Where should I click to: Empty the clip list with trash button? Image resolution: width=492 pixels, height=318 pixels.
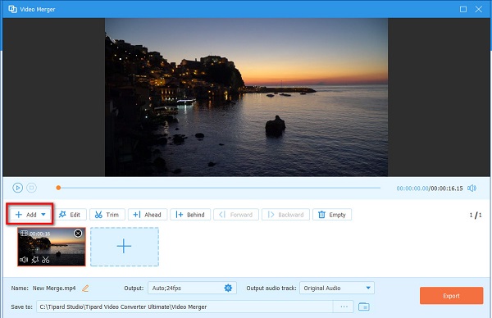pyautogui.click(x=332, y=215)
